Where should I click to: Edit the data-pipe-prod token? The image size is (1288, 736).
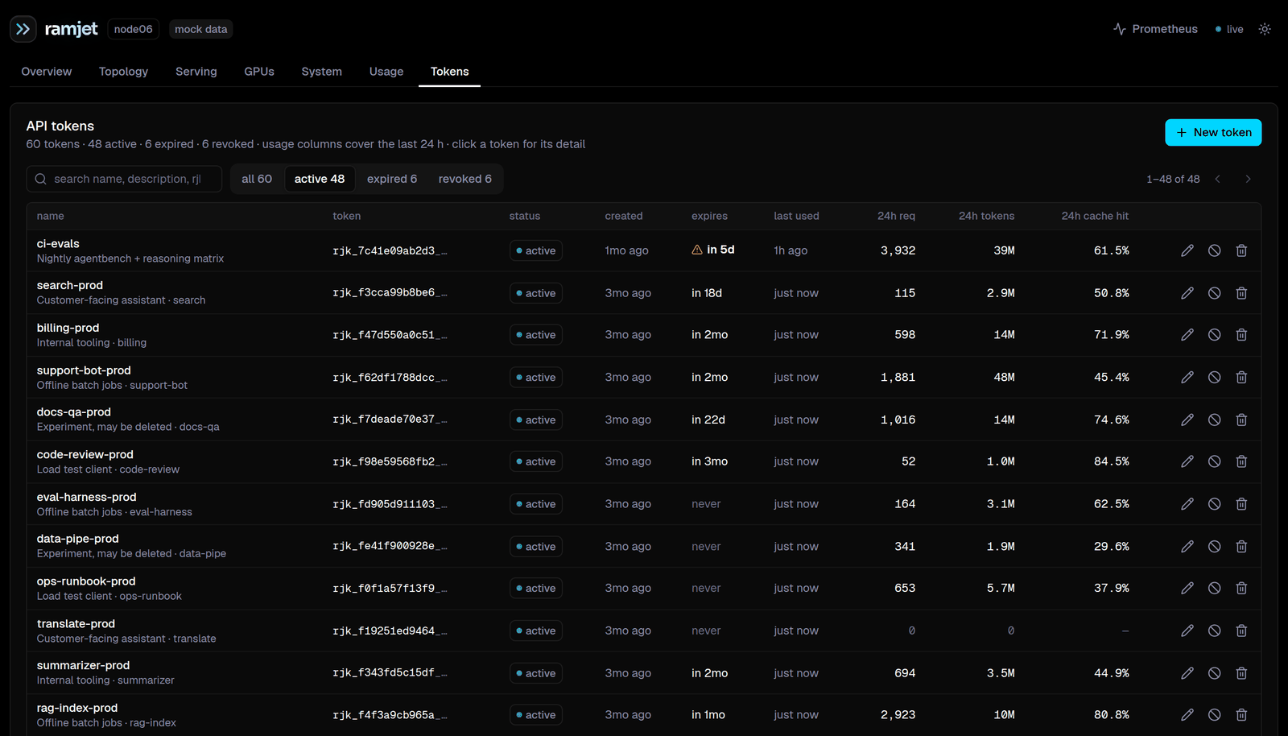(x=1187, y=546)
